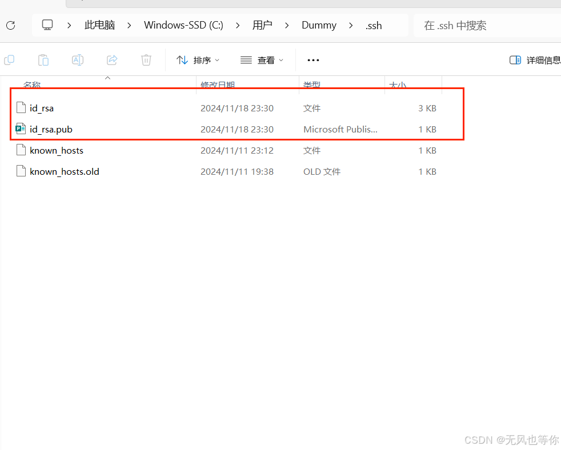Expand chevron after 此电脑 breadcrumb
This screenshot has width=561, height=450.
pyautogui.click(x=129, y=25)
